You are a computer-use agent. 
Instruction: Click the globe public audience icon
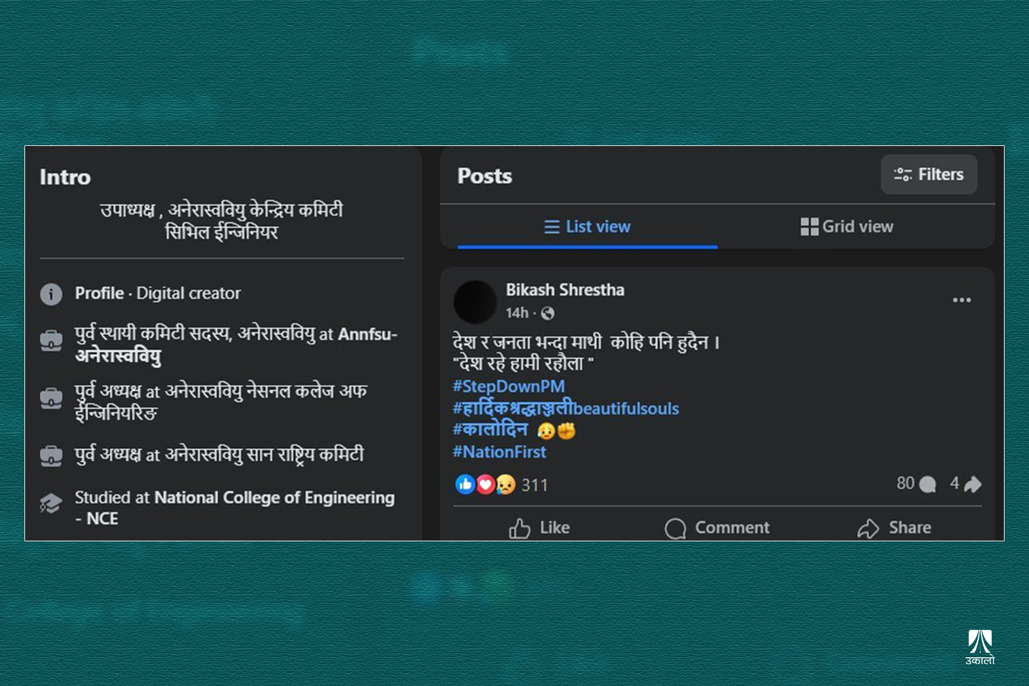548,313
